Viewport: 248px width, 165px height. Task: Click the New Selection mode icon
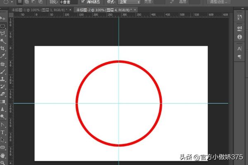pyautogui.click(x=19, y=2)
